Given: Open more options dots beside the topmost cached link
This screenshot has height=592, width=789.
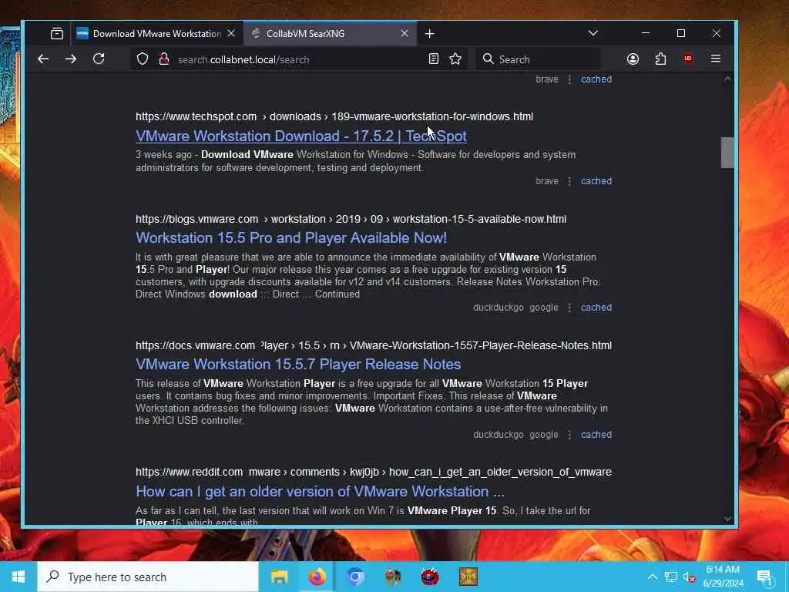Looking at the screenshot, I should click(569, 79).
